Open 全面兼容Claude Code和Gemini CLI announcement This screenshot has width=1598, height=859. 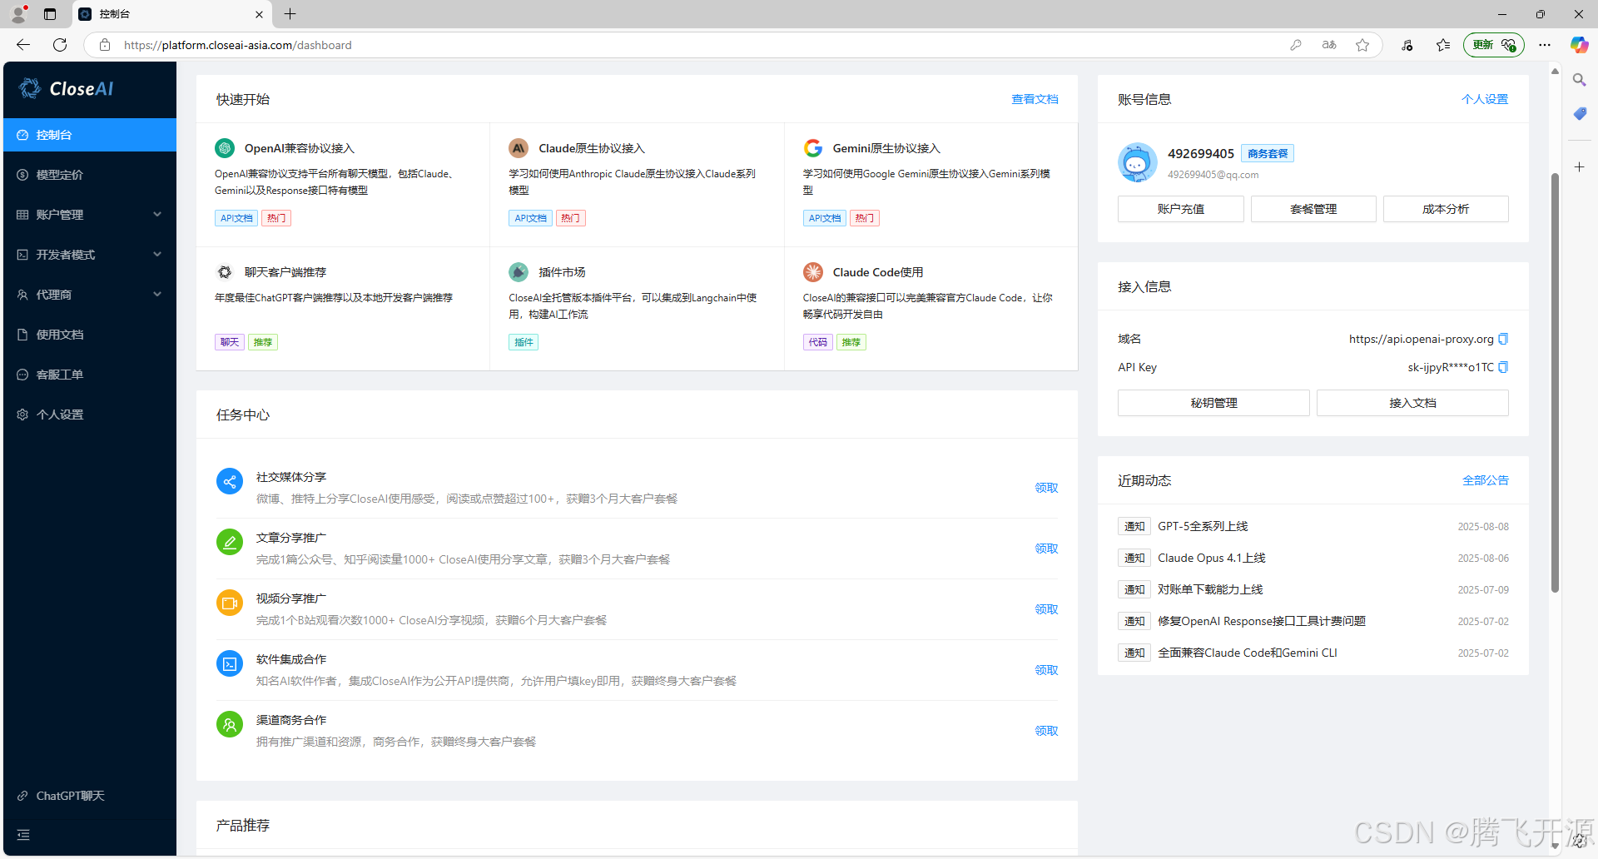[1248, 653]
